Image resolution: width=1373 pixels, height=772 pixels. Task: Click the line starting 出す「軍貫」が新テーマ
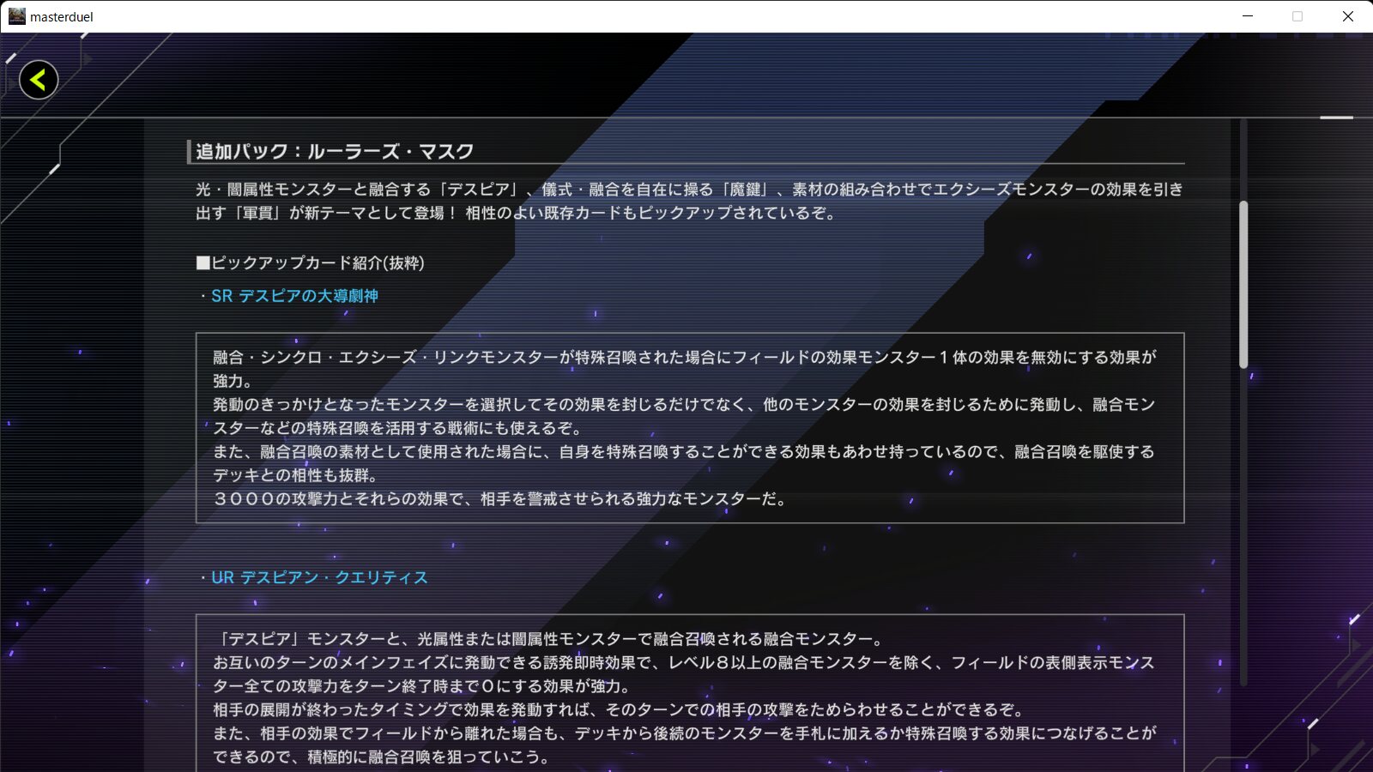(517, 214)
